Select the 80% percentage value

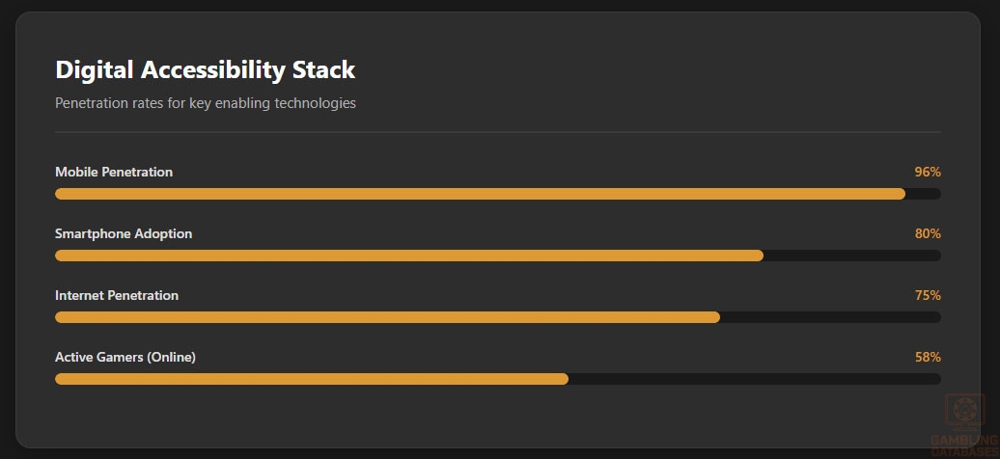click(x=927, y=233)
